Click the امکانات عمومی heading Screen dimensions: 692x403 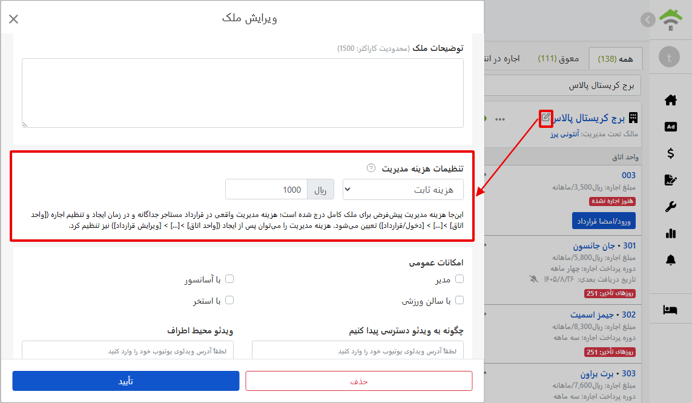click(x=436, y=262)
